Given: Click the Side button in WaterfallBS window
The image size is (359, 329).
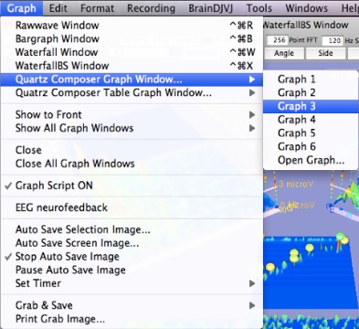Looking at the screenshot, I should 325,53.
